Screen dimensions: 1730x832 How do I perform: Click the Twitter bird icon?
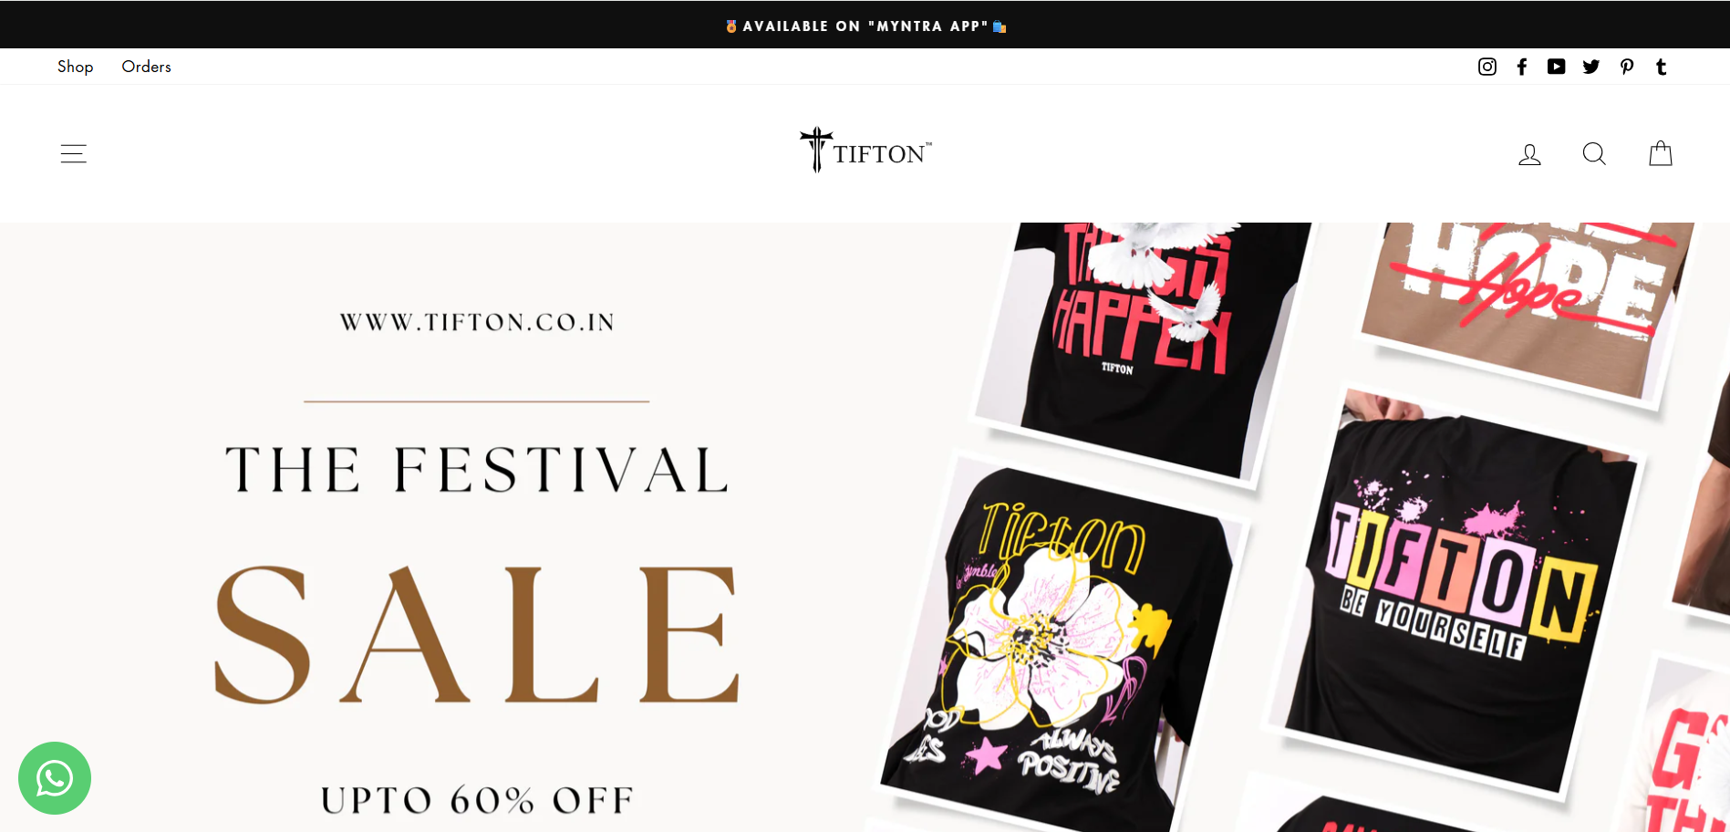click(x=1591, y=67)
